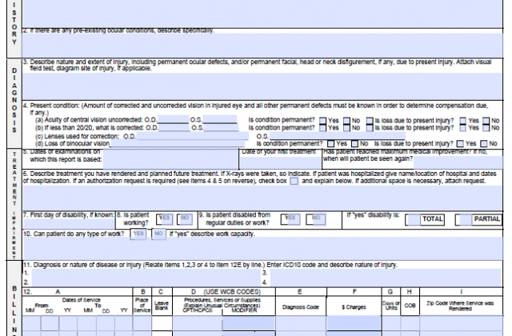512x336 pixels.
Task: Check Yes for binocular vision loss due to injury
Action: [x=461, y=144]
